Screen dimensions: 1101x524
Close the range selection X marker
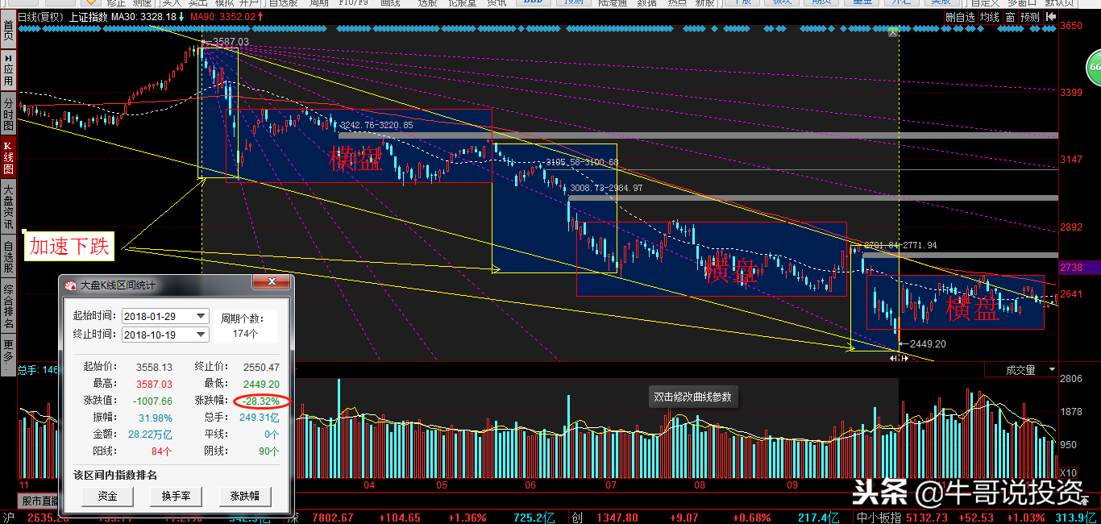(893, 33)
